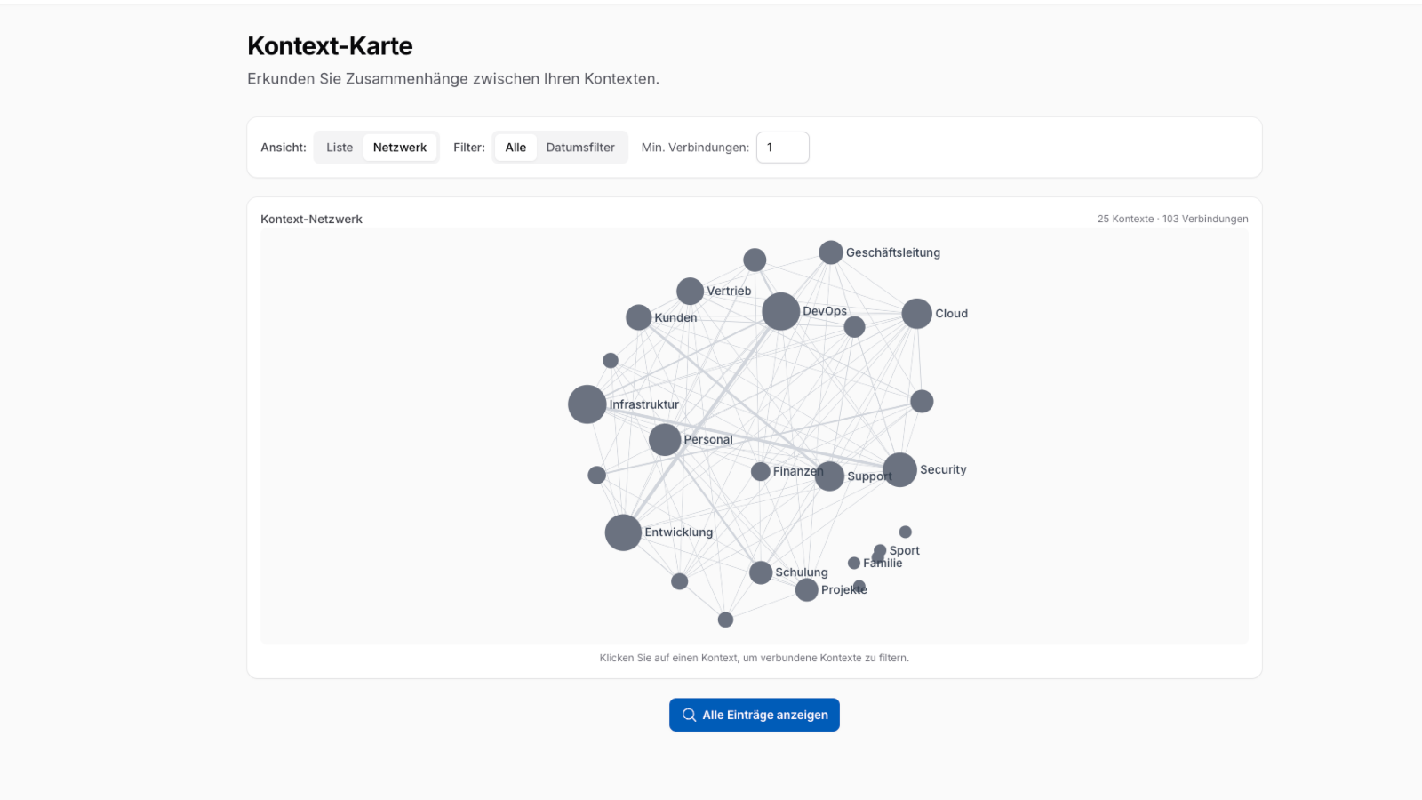Select the Geschäftsleitung node

[831, 252]
